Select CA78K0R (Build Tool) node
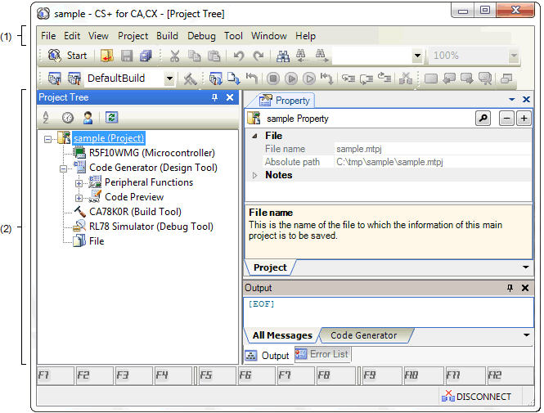544x413 pixels. coord(135,212)
